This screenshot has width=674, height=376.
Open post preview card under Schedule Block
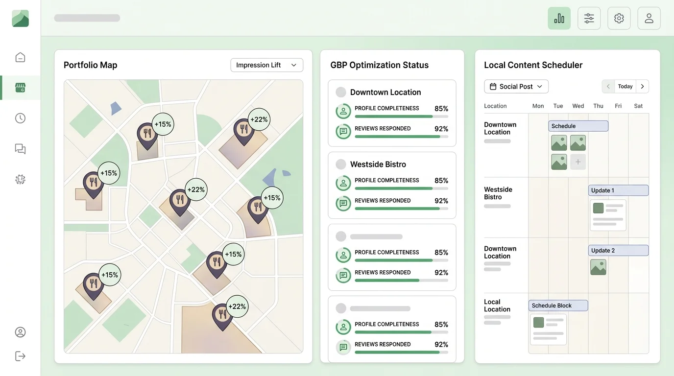(x=548, y=329)
